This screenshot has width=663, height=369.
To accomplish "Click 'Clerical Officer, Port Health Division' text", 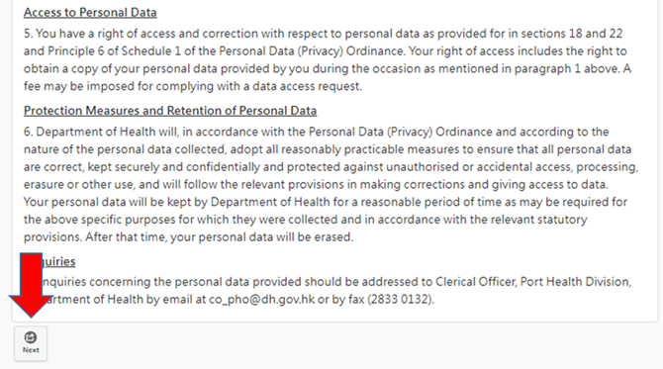I will [532, 282].
